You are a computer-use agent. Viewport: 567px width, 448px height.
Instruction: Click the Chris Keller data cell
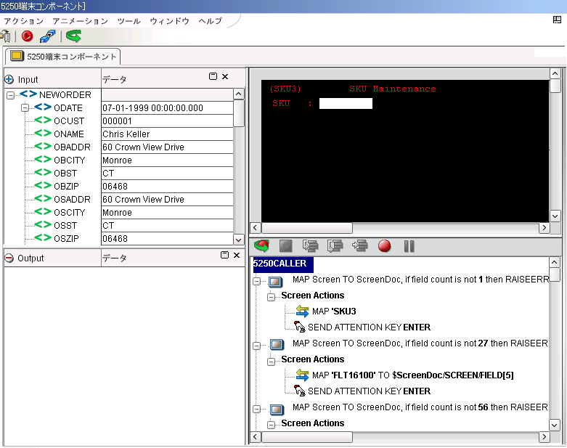pyautogui.click(x=167, y=134)
